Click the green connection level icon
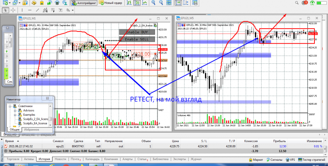 (312, 3)
